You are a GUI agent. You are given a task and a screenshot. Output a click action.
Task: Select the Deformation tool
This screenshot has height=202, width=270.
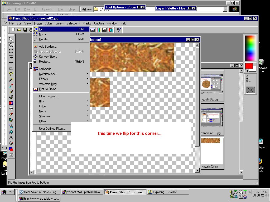11,51
